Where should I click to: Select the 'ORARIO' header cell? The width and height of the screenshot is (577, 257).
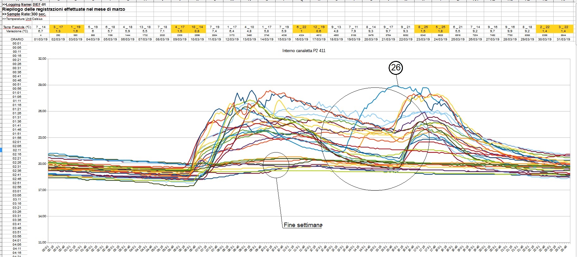click(x=17, y=39)
